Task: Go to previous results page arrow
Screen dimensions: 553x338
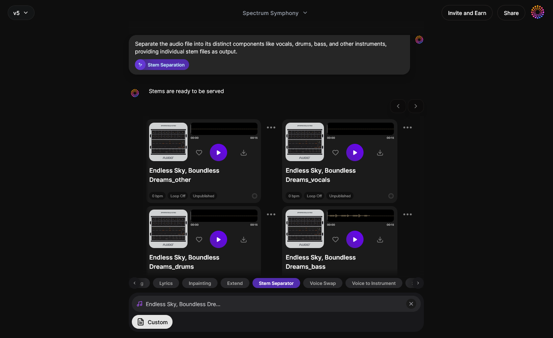Action: [x=398, y=106]
